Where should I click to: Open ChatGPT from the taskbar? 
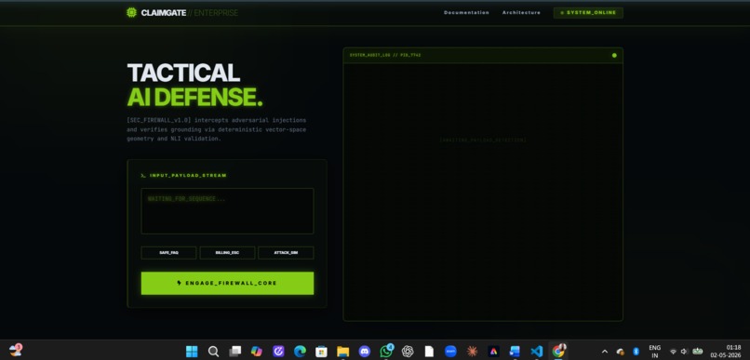click(x=408, y=352)
